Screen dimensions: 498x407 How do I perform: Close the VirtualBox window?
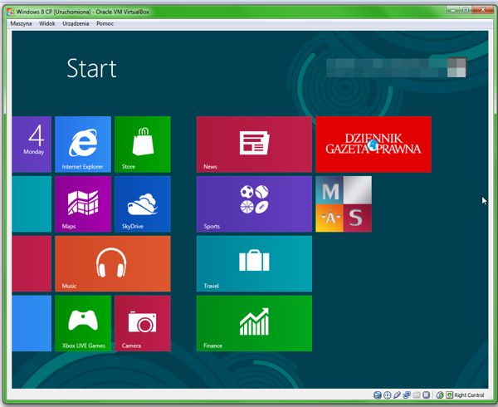pos(482,10)
